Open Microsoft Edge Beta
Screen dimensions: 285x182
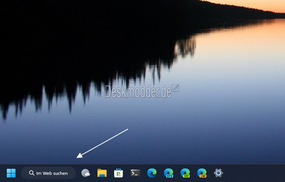pyautogui.click(x=169, y=173)
